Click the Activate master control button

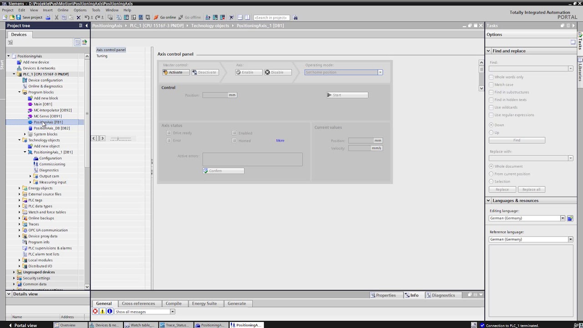coord(176,72)
